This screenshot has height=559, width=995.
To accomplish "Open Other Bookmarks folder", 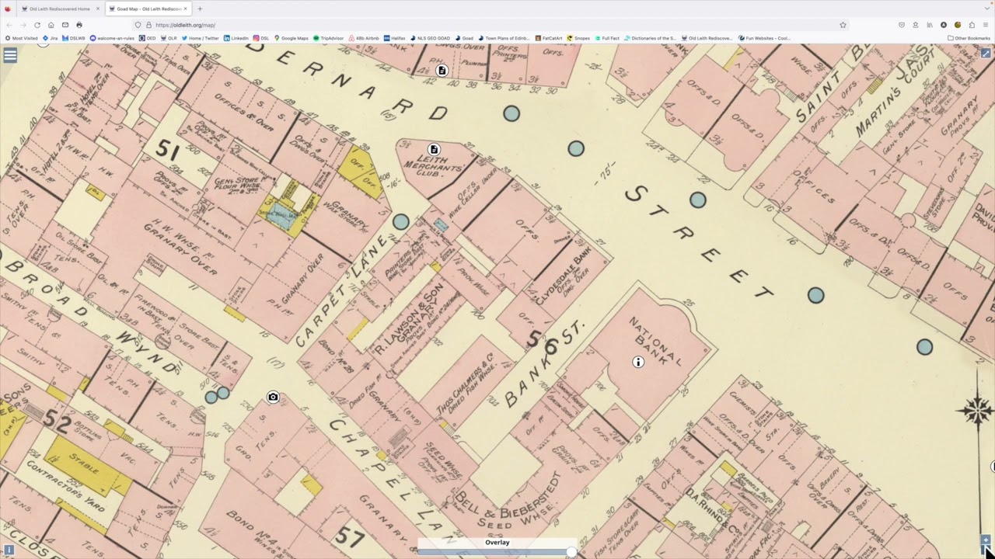I will click(969, 38).
